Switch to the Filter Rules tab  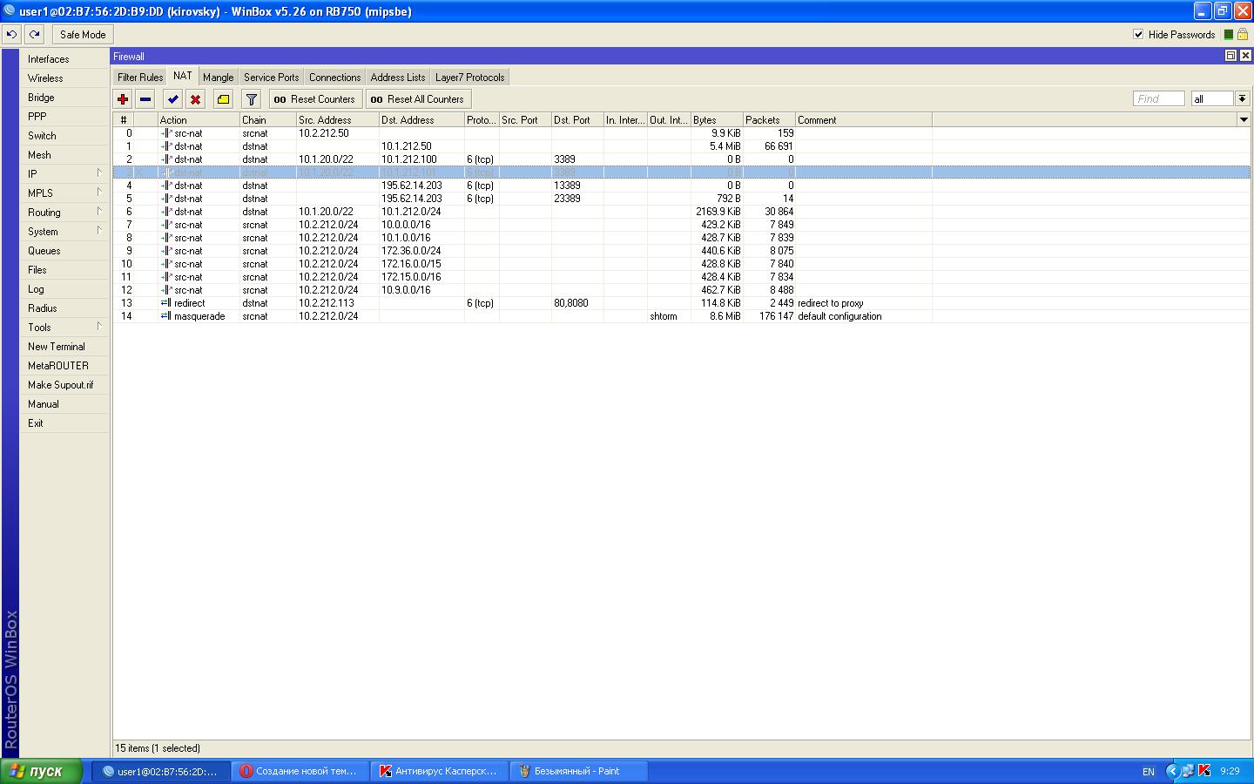point(140,78)
